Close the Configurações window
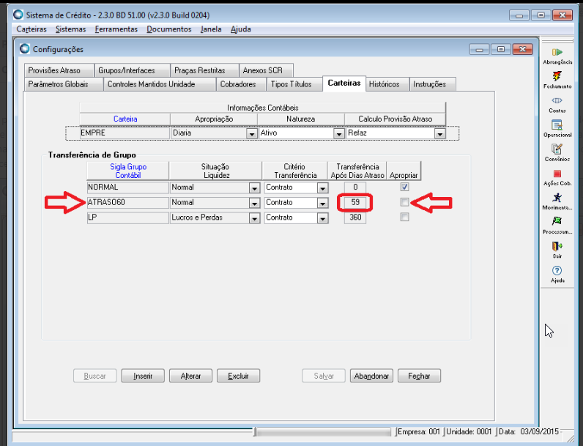This screenshot has width=583, height=446. tap(522, 49)
